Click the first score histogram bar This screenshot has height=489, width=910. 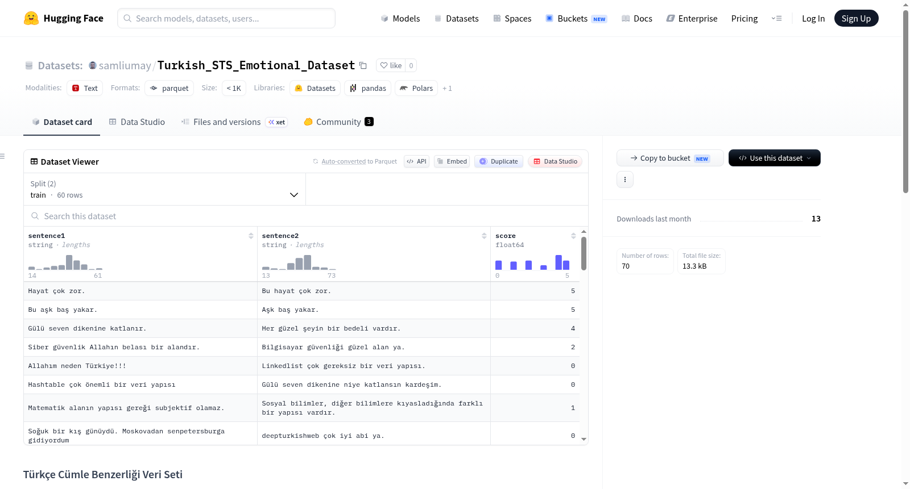coord(499,265)
